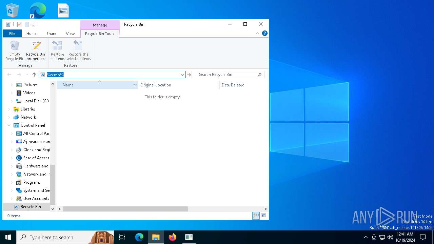Click horizontal scrollbar right arrow
Viewport: 434px width, 244px height.
266,209
